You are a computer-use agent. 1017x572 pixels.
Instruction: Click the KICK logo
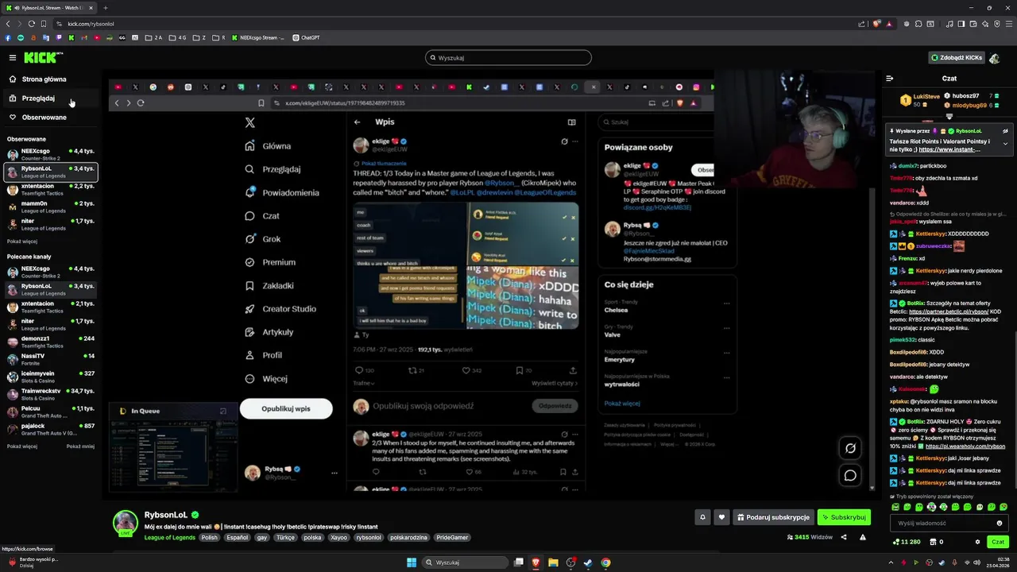click(x=41, y=57)
